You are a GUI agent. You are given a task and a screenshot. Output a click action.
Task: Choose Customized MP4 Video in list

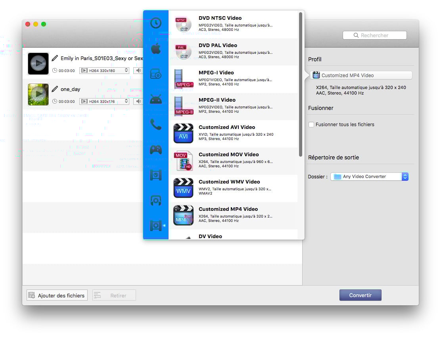[233, 216]
